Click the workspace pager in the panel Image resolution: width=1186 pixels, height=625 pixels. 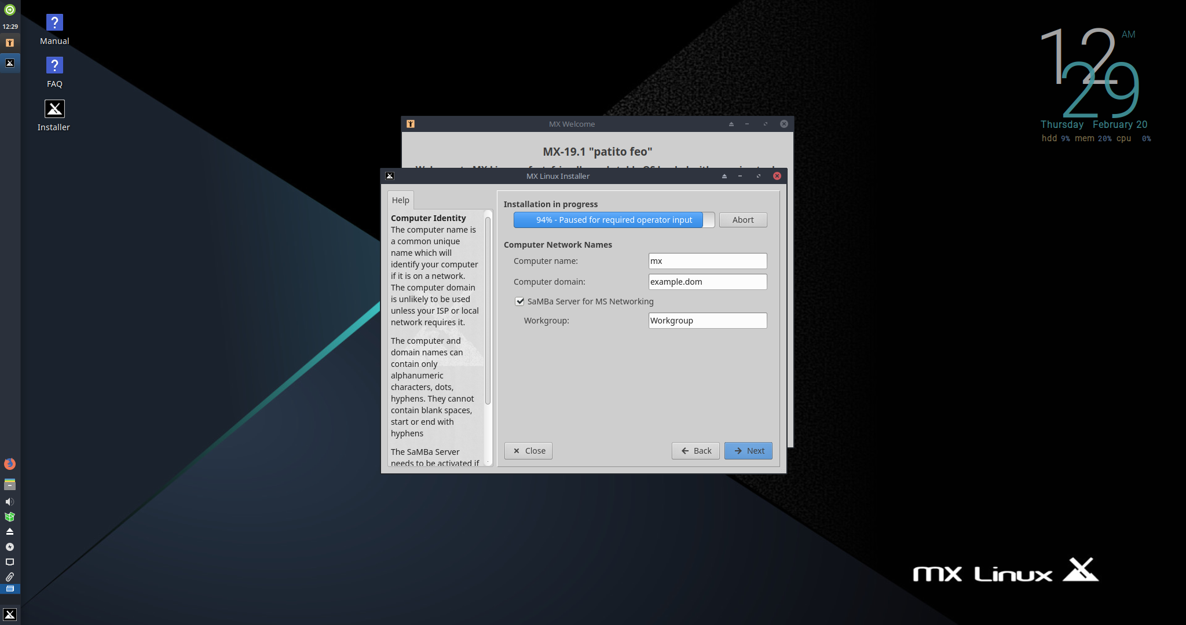(10, 589)
